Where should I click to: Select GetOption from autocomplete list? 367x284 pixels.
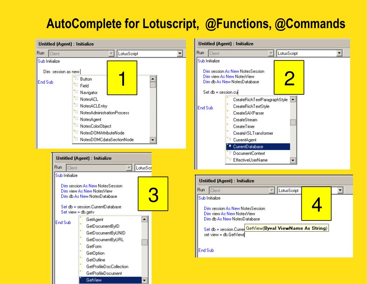[95, 253]
